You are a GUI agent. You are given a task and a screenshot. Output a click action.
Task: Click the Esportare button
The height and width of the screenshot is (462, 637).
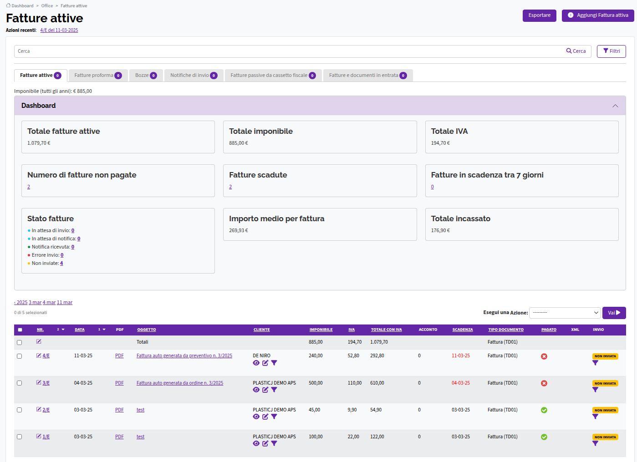pyautogui.click(x=540, y=15)
